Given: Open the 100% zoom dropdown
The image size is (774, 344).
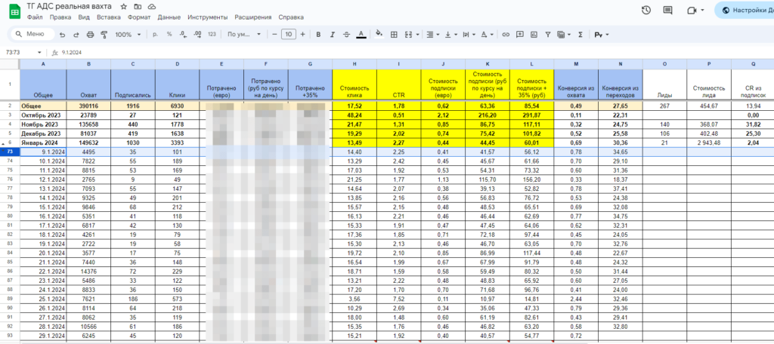Looking at the screenshot, I should tap(127, 35).
